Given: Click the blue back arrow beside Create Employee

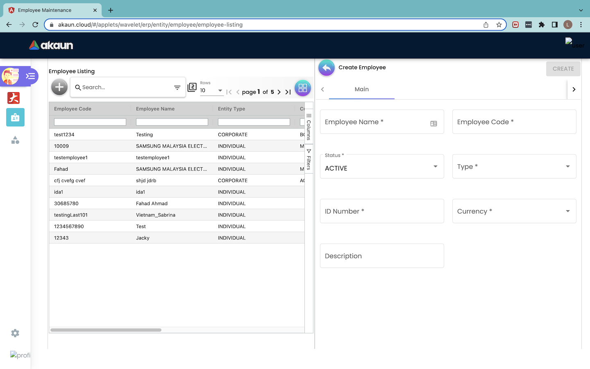Looking at the screenshot, I should point(327,68).
